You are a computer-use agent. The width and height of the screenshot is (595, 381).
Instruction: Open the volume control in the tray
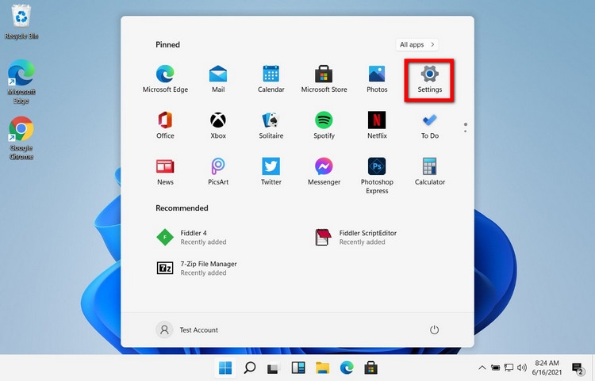click(x=522, y=368)
